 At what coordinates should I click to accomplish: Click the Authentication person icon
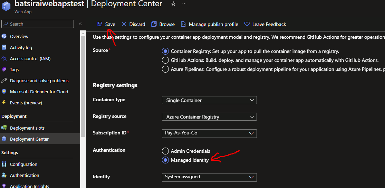pos(4,175)
